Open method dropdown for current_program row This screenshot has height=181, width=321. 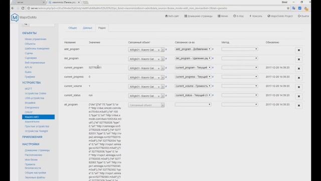pyautogui.click(x=240, y=67)
